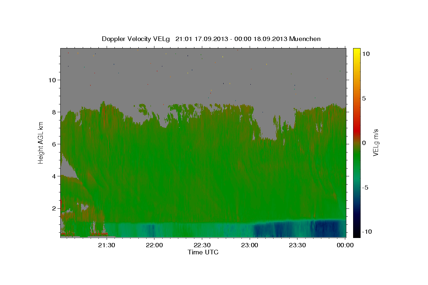Click the plot title 'Doppler Velocity VELg'

pos(136,39)
